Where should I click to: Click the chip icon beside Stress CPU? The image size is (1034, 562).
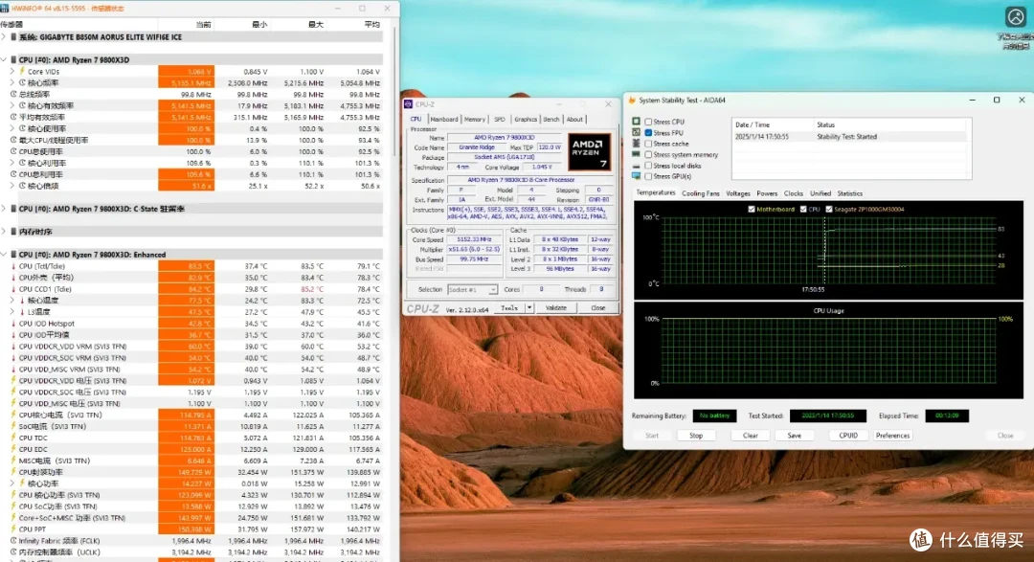coord(636,122)
